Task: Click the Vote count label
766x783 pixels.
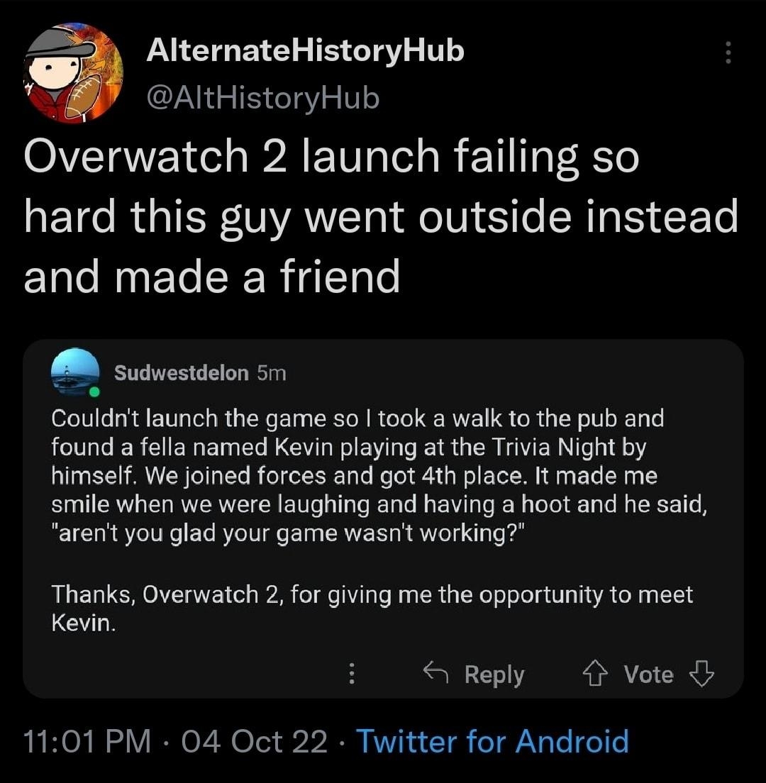Action: tap(648, 674)
